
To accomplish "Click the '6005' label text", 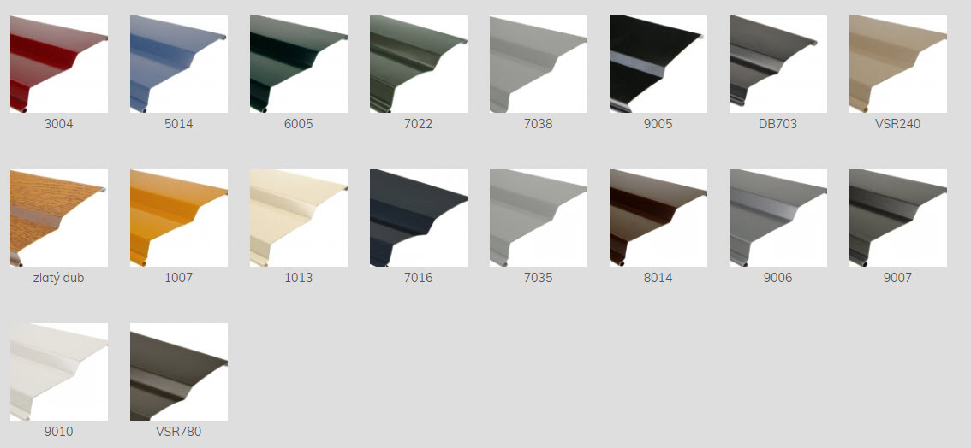I will 299,124.
